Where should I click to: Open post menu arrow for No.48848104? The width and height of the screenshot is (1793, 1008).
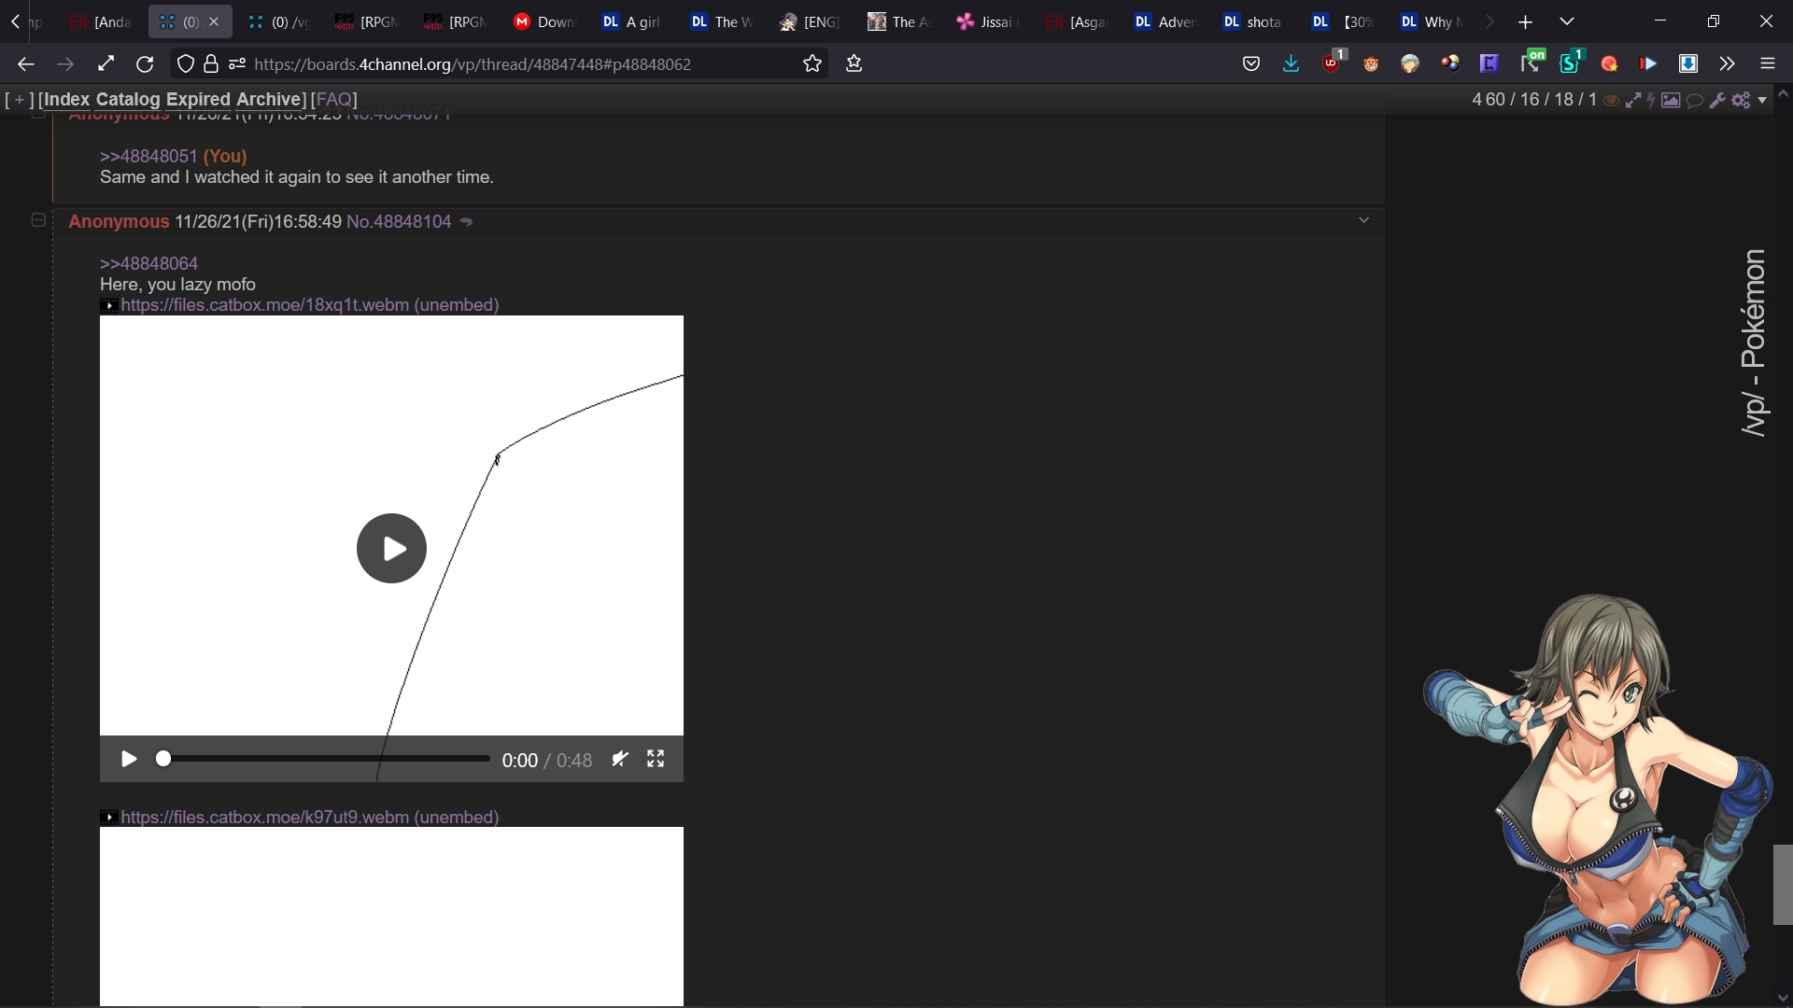(x=1363, y=220)
